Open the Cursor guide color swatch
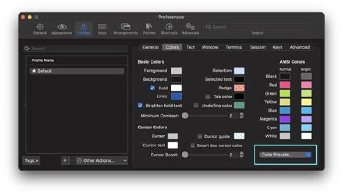 coord(239,136)
